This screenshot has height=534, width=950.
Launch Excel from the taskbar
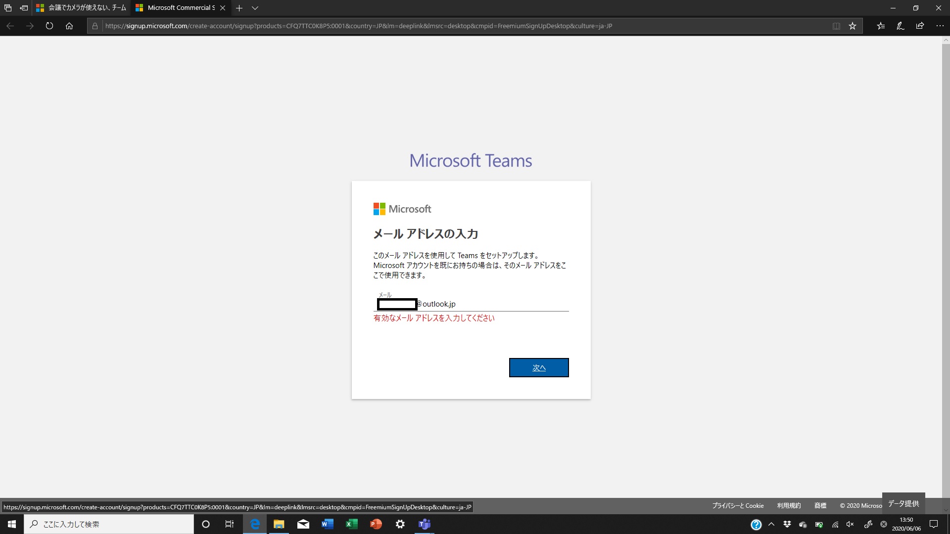click(x=352, y=524)
